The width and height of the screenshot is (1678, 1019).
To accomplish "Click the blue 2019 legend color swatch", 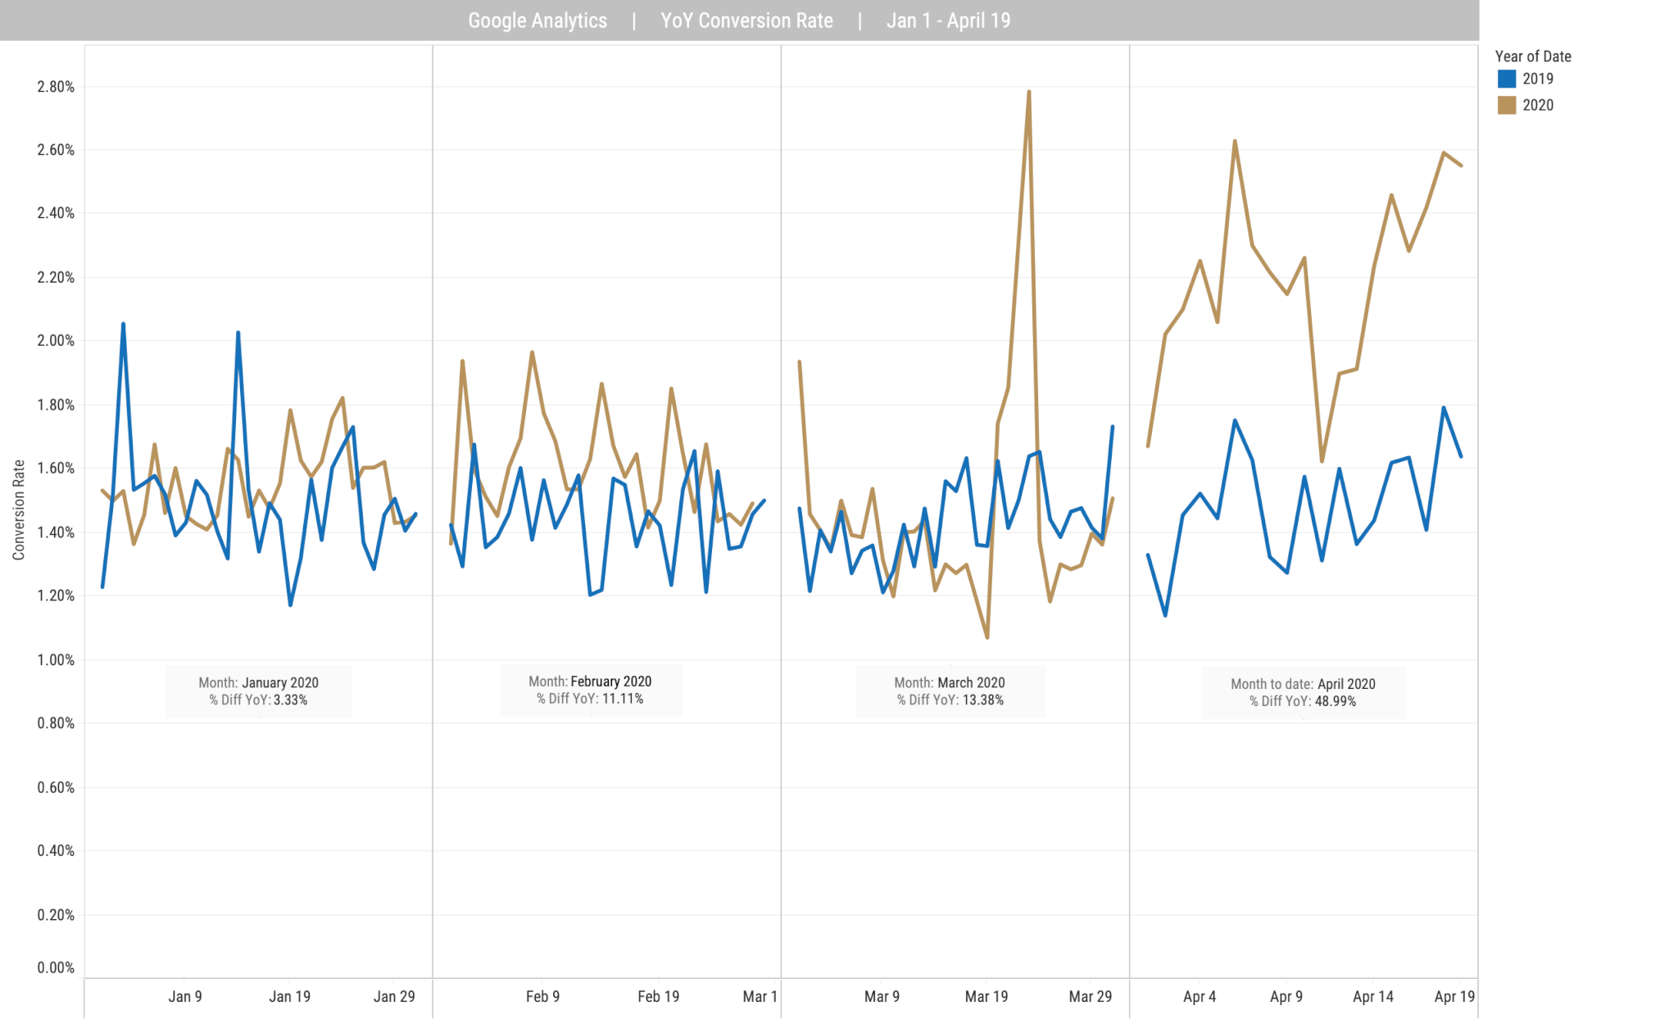I will [x=1506, y=79].
